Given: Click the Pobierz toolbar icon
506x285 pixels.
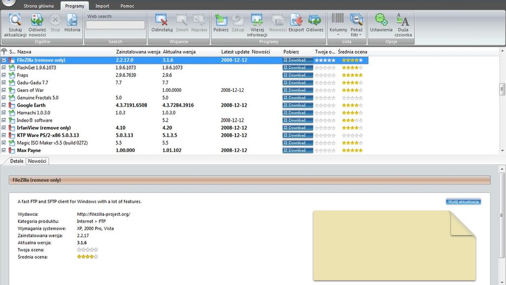Looking at the screenshot, I should 221,21.
